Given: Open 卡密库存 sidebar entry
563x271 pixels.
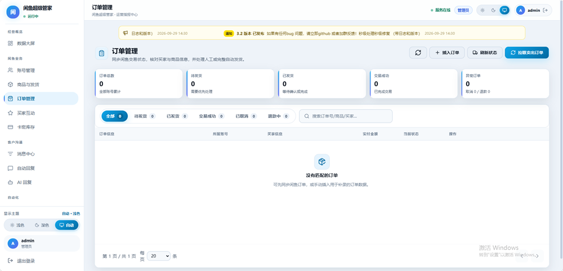Looking at the screenshot, I should [41, 127].
